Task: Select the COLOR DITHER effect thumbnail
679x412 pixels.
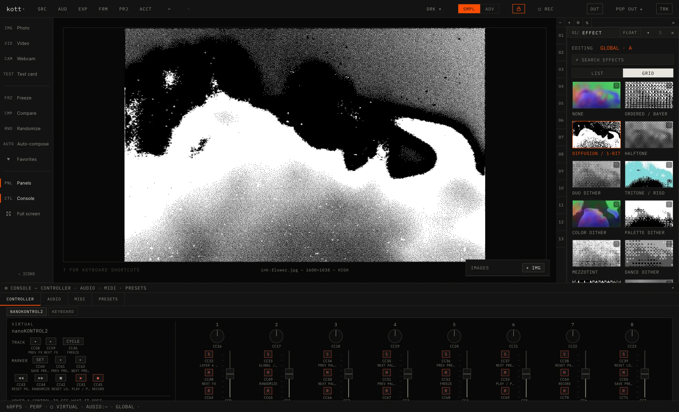Action: (x=596, y=214)
